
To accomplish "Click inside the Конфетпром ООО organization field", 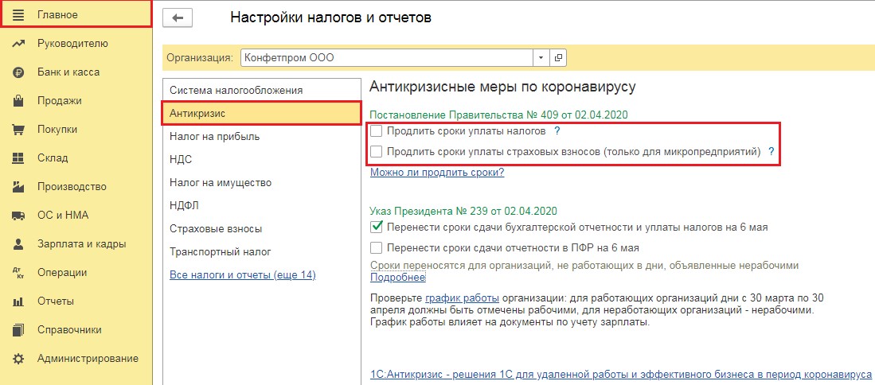I will (386, 58).
